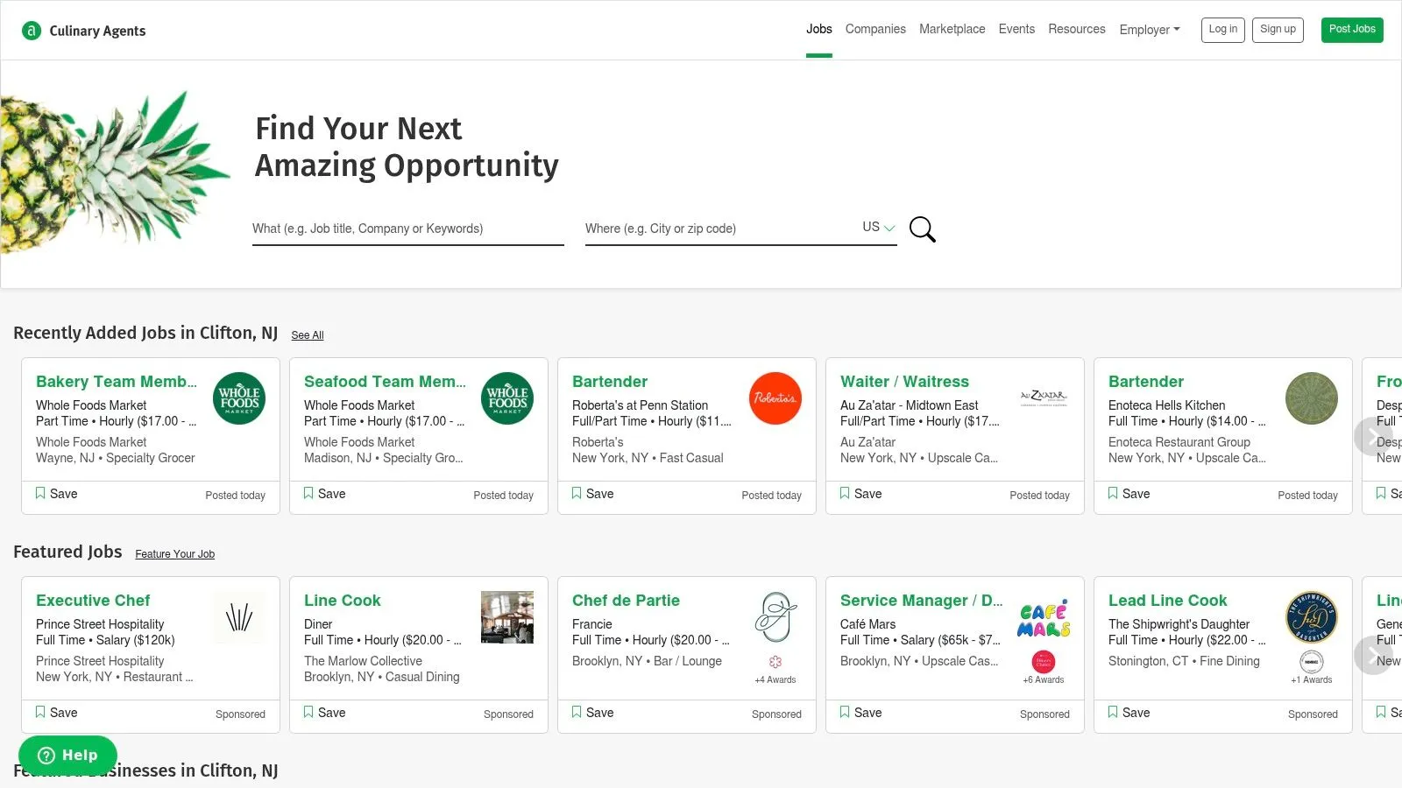Open the Feature Your Job link
Screen dimensions: 1402x788
pos(175,554)
